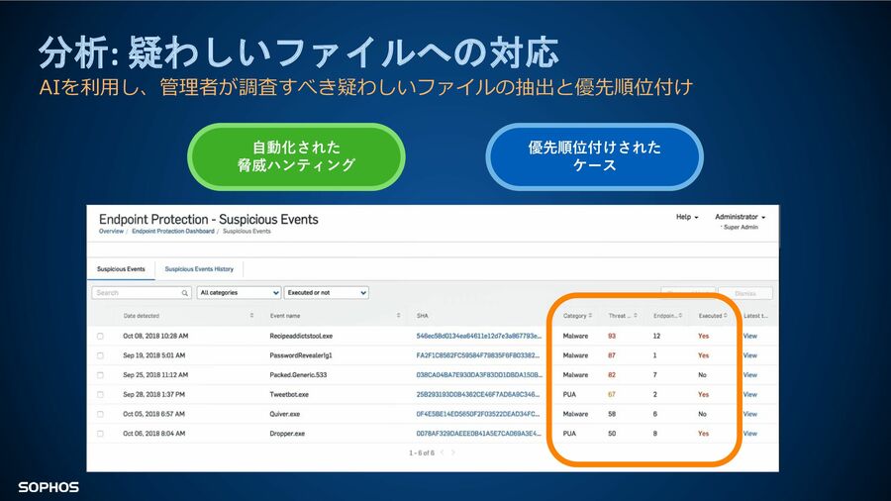Sort by Event name column arrows
The width and height of the screenshot is (891, 501).
[399, 316]
